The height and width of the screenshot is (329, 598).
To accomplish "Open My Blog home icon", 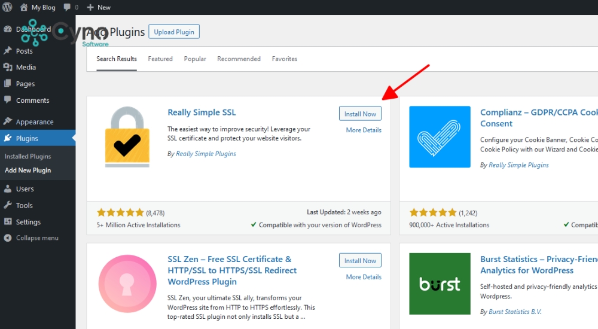I will [24, 7].
